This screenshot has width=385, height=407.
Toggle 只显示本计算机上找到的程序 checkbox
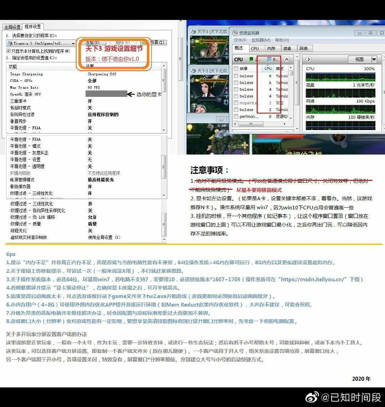(x=8, y=51)
